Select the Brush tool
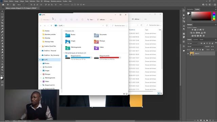 click(2, 35)
